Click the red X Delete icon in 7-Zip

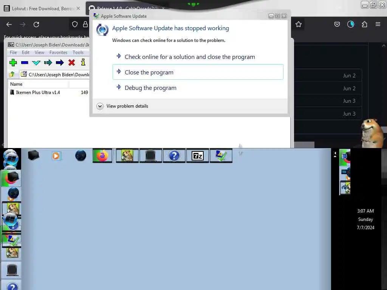(71, 63)
